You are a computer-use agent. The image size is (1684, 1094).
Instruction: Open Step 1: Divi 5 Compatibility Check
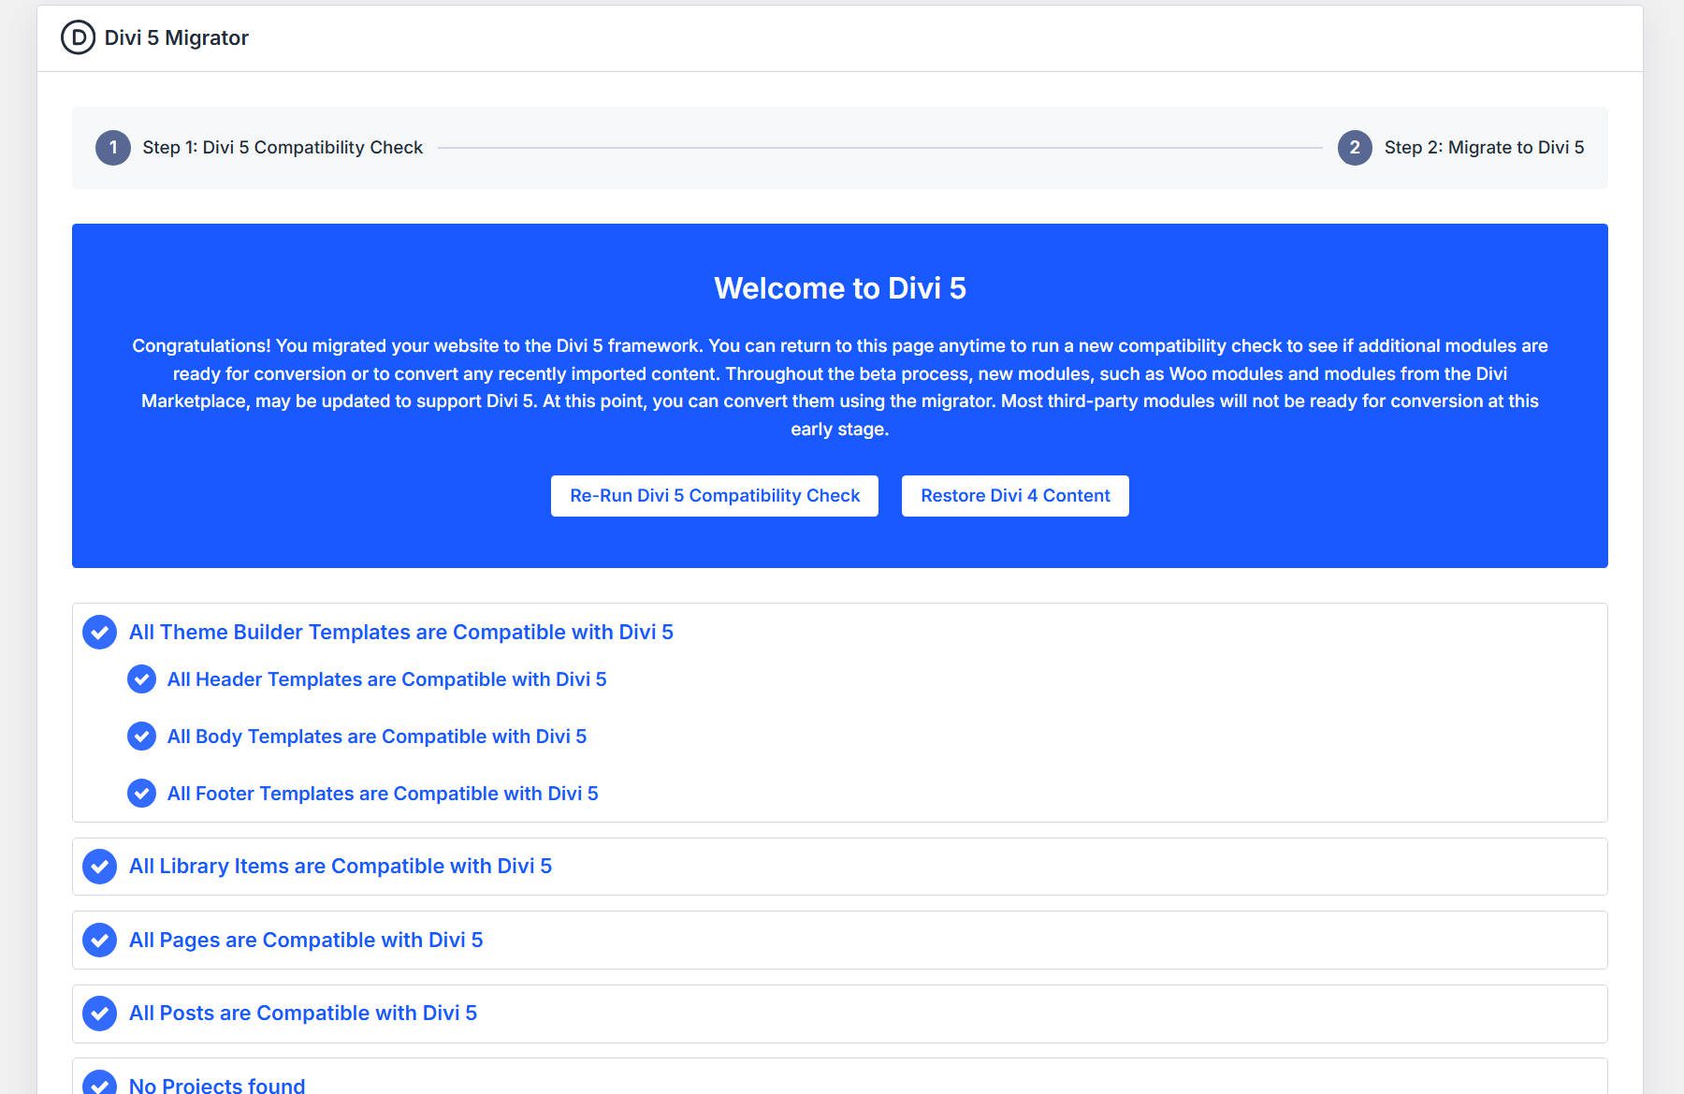[281, 147]
